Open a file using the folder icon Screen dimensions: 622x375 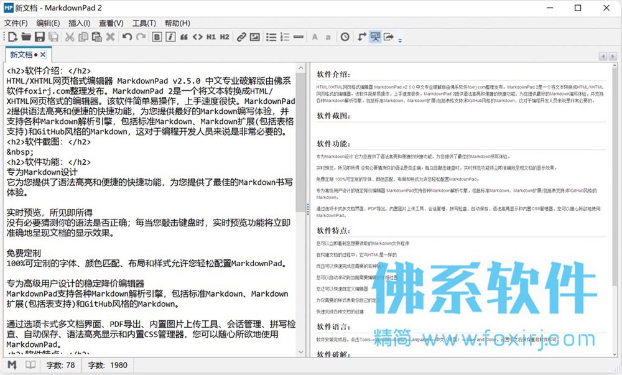[26, 37]
